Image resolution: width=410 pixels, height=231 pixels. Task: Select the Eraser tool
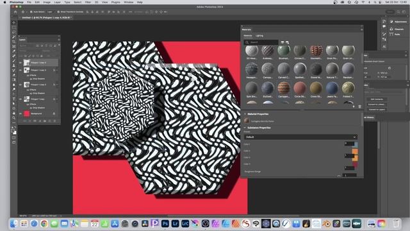14,75
